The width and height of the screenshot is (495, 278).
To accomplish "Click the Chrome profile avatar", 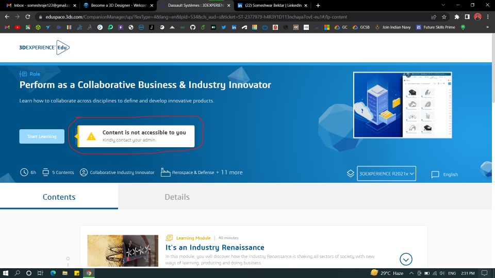I will point(477,16).
